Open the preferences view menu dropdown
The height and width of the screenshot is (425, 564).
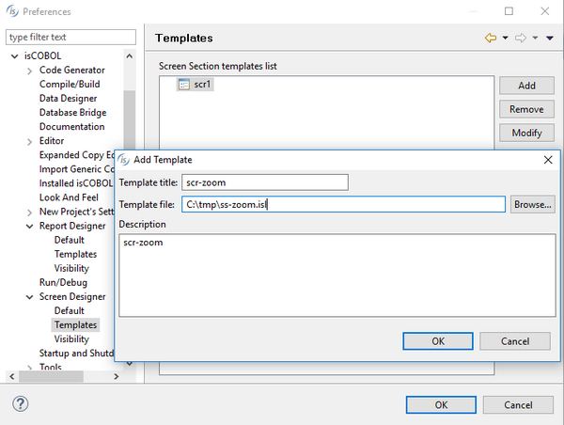point(549,39)
